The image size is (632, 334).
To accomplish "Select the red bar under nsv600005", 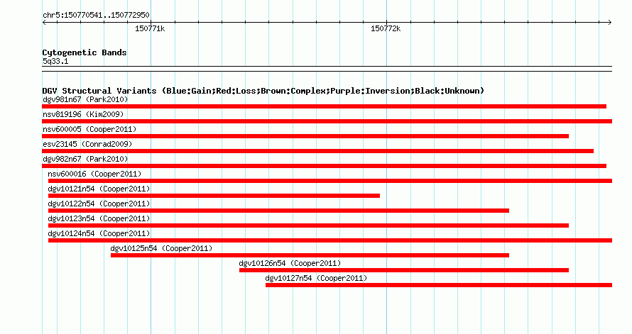I will pos(305,136).
